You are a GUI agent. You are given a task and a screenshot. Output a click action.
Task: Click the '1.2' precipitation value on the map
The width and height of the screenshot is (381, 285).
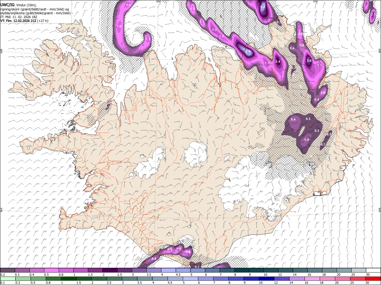[221, 37]
